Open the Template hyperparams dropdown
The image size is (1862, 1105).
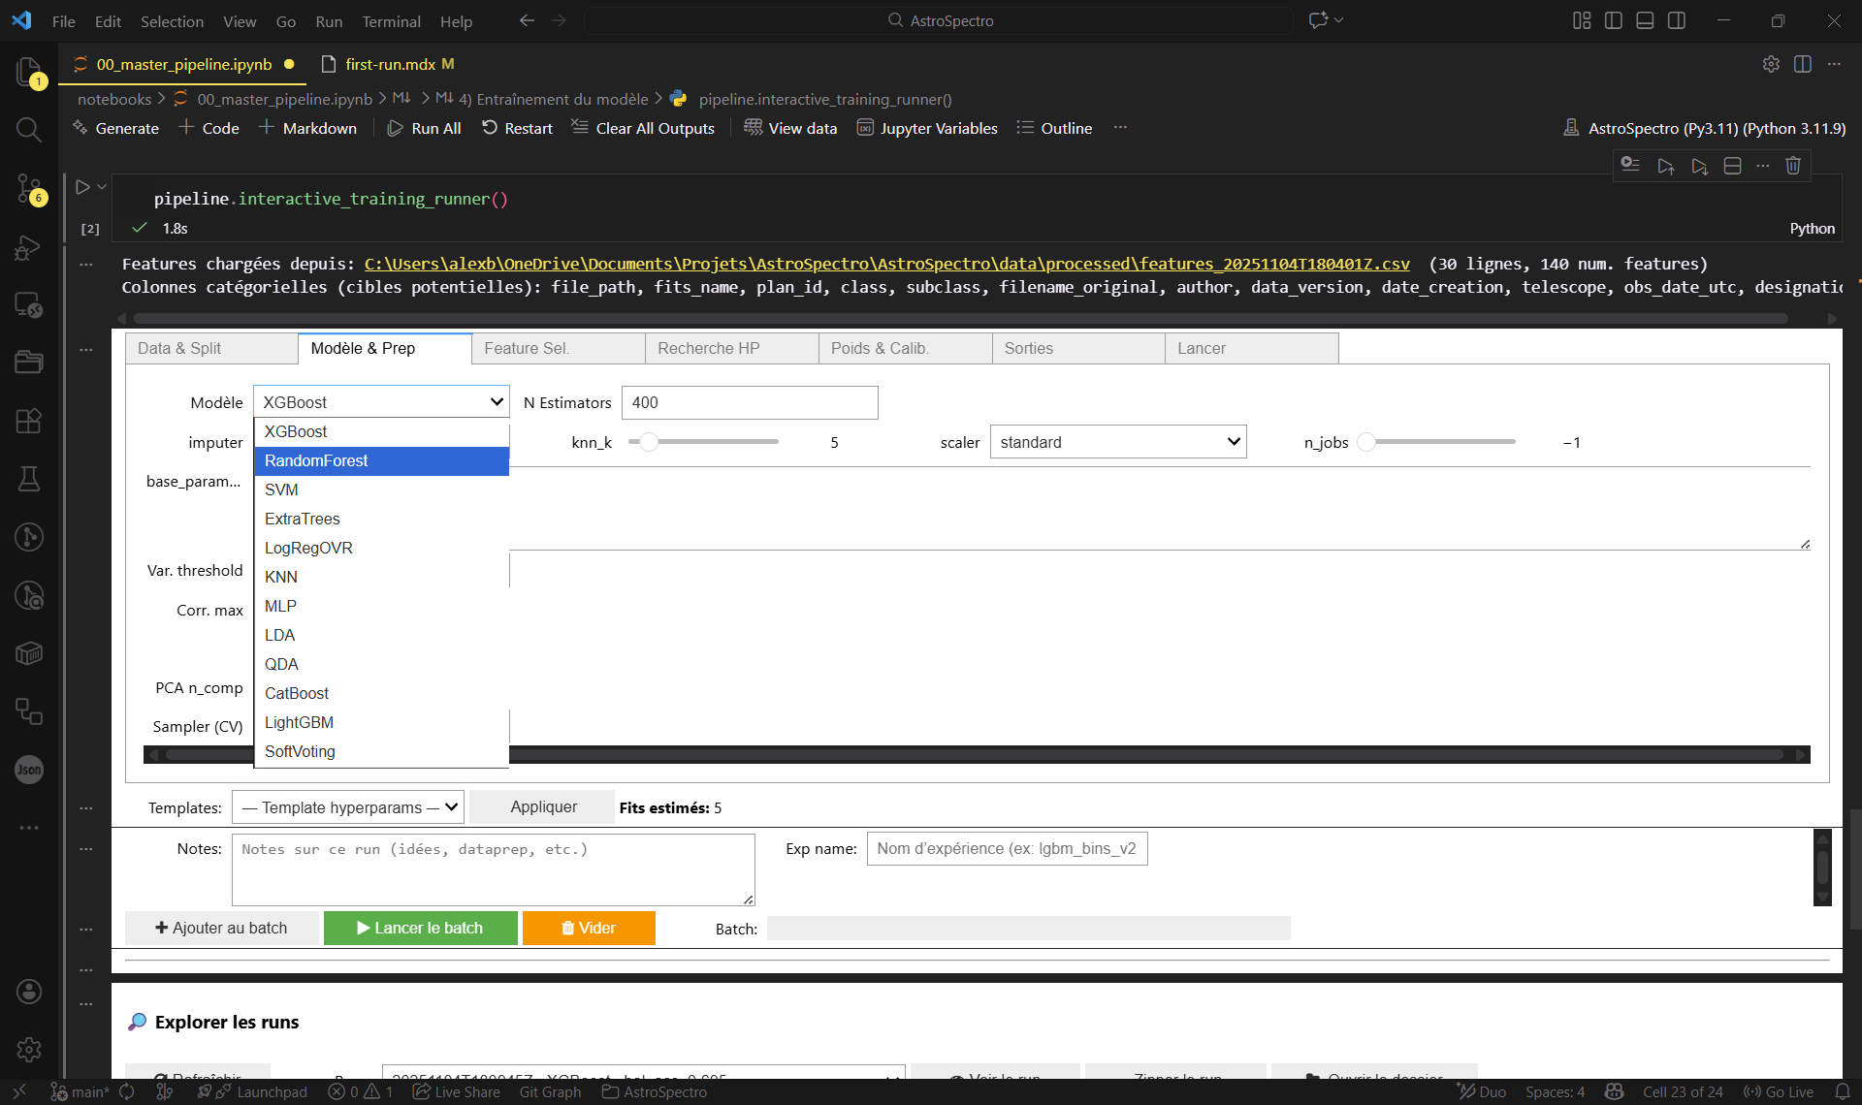tap(347, 806)
